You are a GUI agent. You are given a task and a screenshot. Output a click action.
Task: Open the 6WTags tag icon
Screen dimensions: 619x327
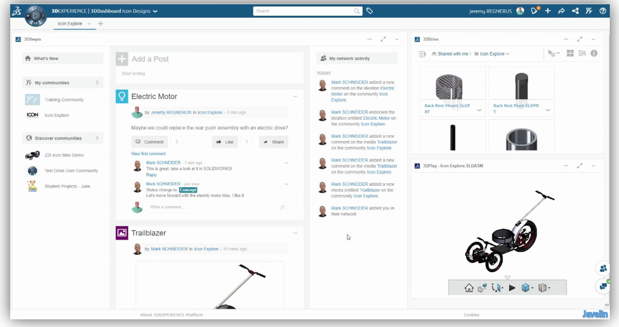(369, 11)
